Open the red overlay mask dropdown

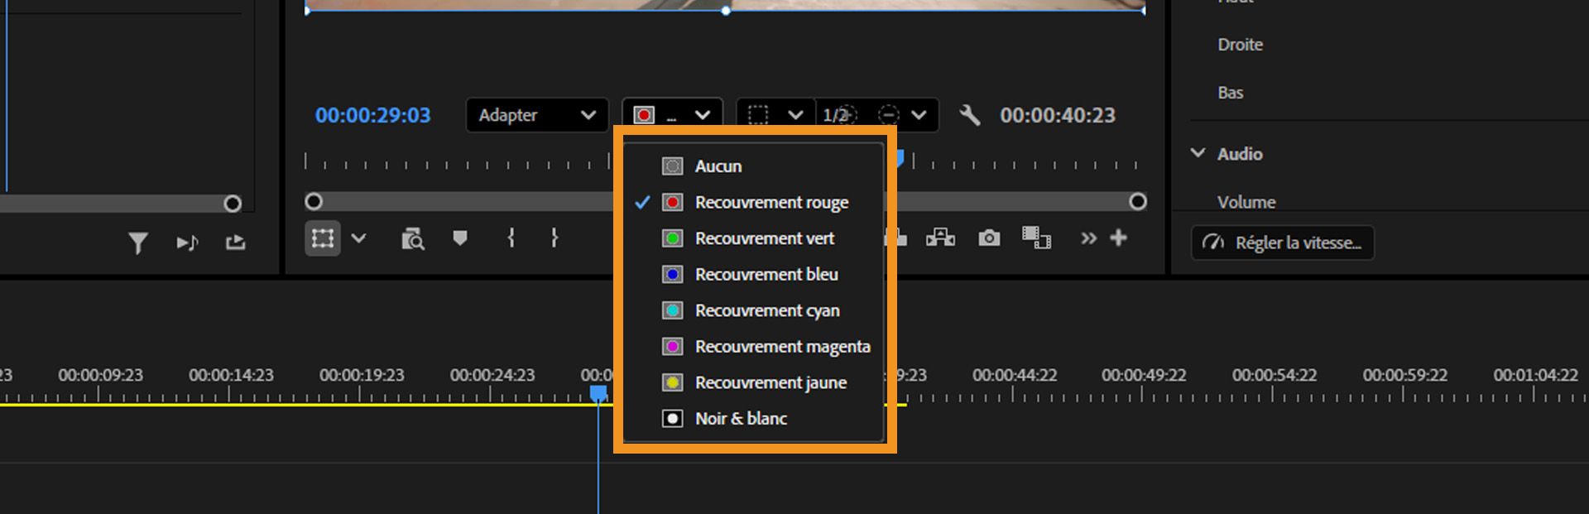click(672, 115)
